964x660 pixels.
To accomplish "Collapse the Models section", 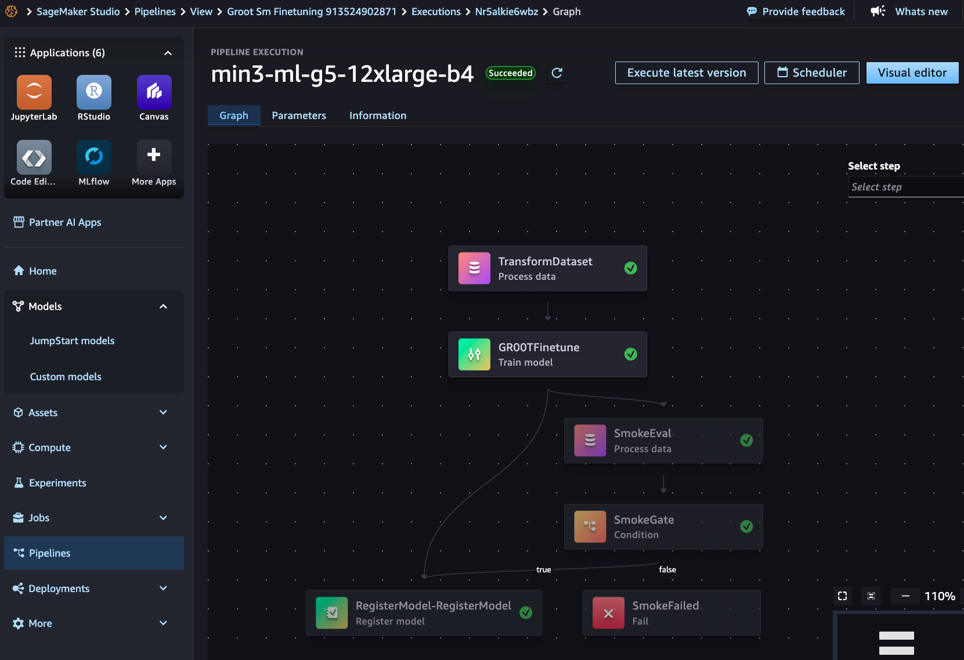I will point(163,306).
